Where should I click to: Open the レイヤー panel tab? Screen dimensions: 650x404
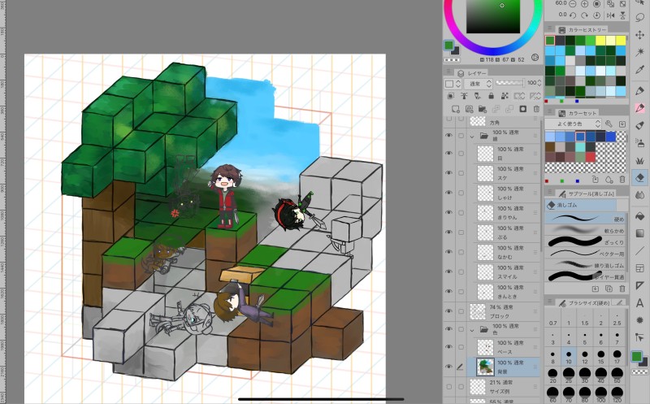click(x=472, y=73)
